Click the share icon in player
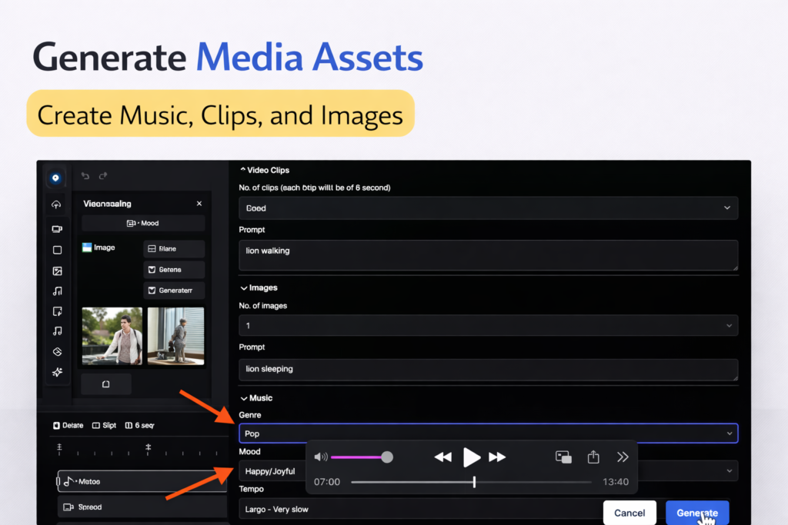Viewport: 788px width, 525px height. coord(593,457)
